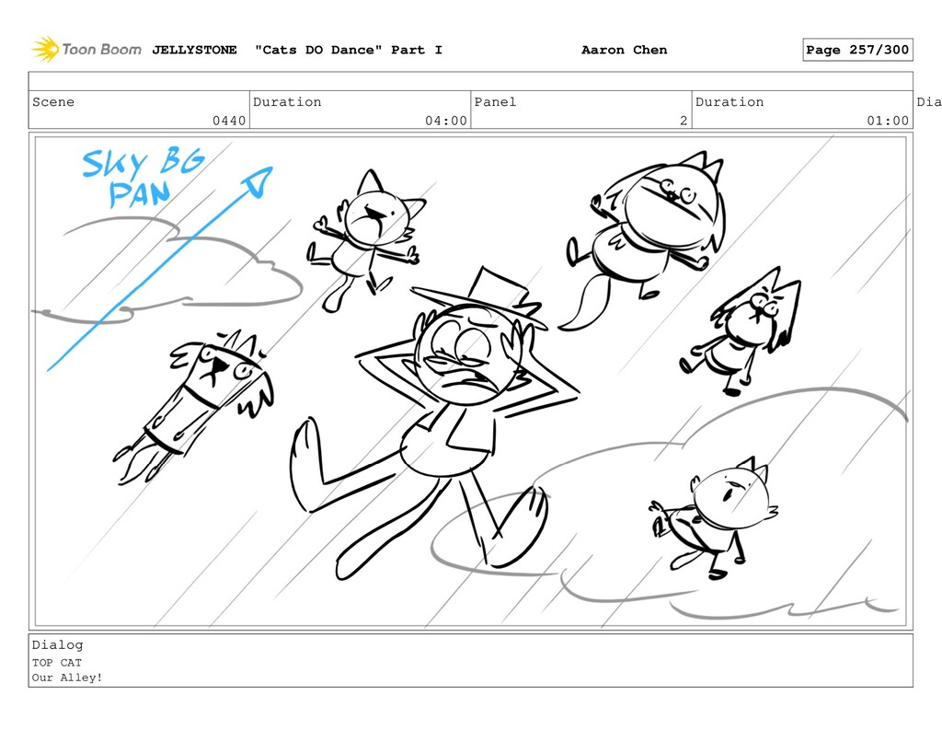Click the artist name Aaron Chen
The width and height of the screenshot is (942, 730).
pos(625,50)
